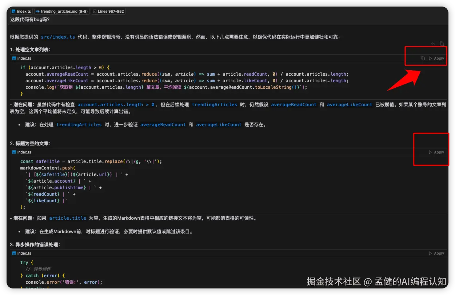
Task: Click the code line assigning account.averageLikeCount
Action: 187,81
